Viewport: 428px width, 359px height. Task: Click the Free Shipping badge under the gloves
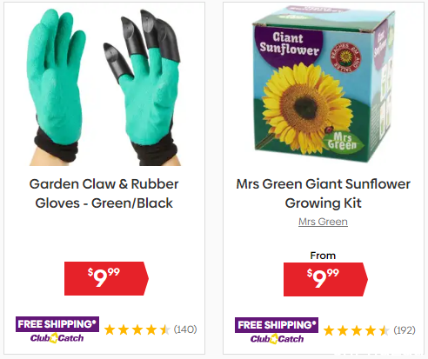[57, 324]
